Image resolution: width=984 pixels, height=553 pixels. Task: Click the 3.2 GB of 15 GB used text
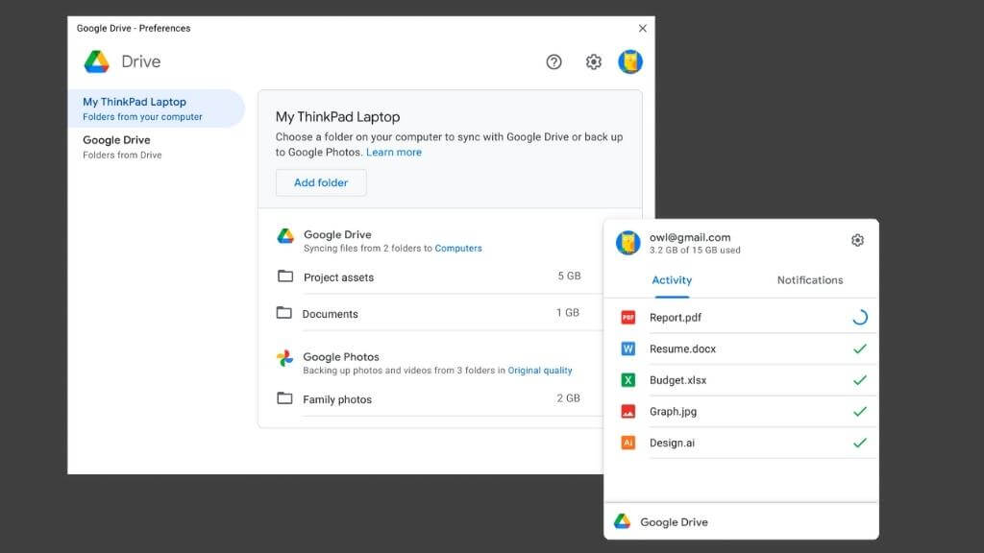[695, 251]
